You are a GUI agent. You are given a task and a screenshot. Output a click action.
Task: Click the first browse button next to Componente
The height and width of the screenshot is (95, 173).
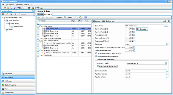(165, 26)
